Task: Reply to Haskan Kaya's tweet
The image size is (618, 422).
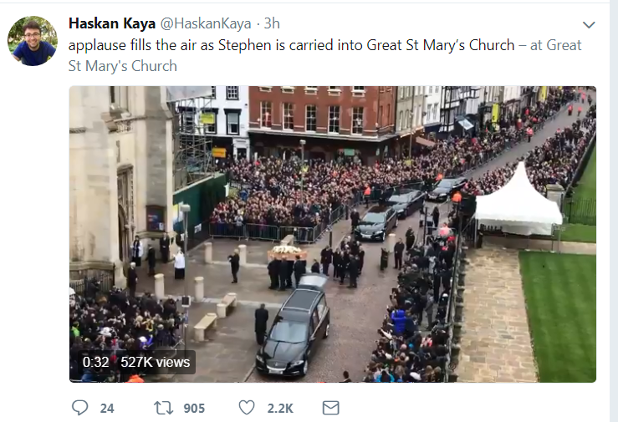Action: point(80,408)
